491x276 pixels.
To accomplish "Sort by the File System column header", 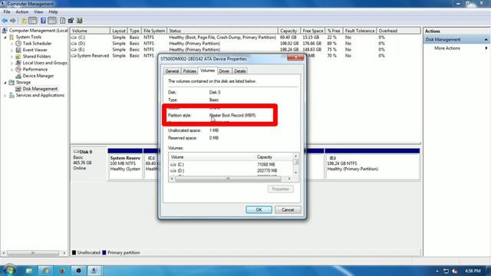I will pos(153,31).
